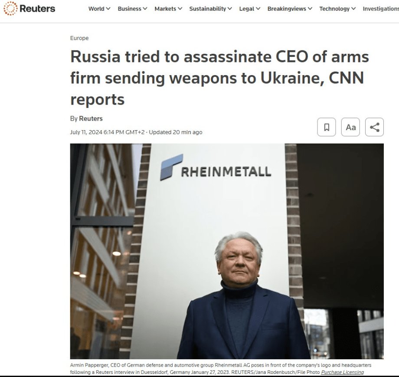Screen dimensions: 399x377
Task: Click the Reuters logo icon
Action: coord(10,8)
